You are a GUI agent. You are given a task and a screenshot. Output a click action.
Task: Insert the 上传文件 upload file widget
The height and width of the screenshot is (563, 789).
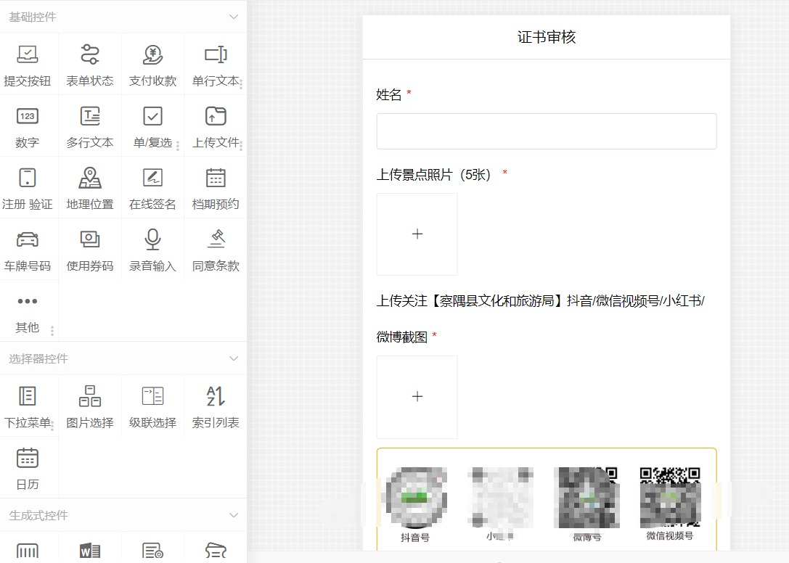tap(216, 127)
